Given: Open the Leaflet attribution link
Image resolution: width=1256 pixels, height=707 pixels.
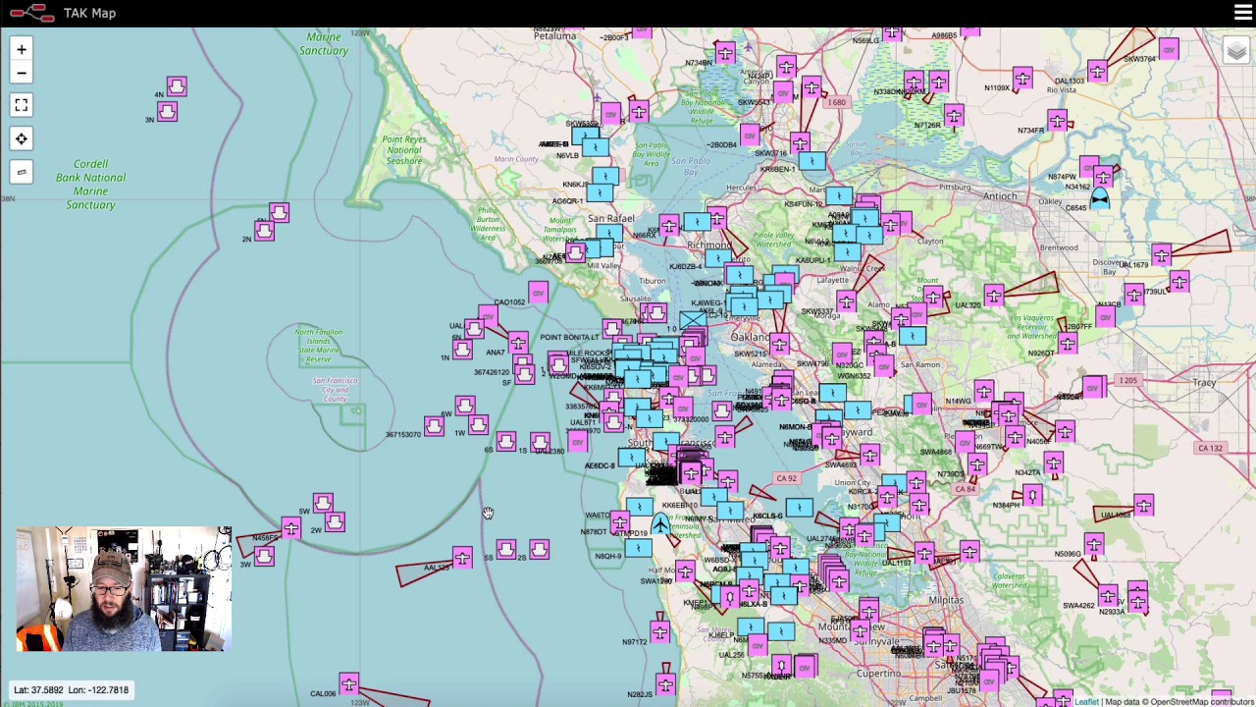Looking at the screenshot, I should pos(1086,701).
